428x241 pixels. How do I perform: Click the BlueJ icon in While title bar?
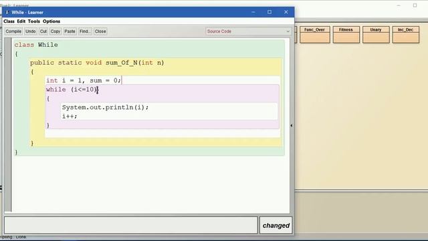click(x=7, y=12)
